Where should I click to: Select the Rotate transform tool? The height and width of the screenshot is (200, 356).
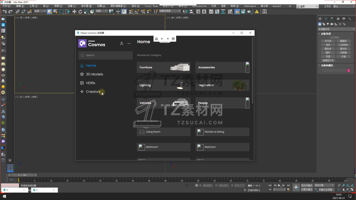[x=80, y=12]
